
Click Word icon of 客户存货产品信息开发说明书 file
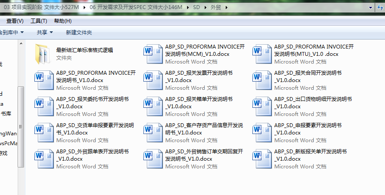153,133
